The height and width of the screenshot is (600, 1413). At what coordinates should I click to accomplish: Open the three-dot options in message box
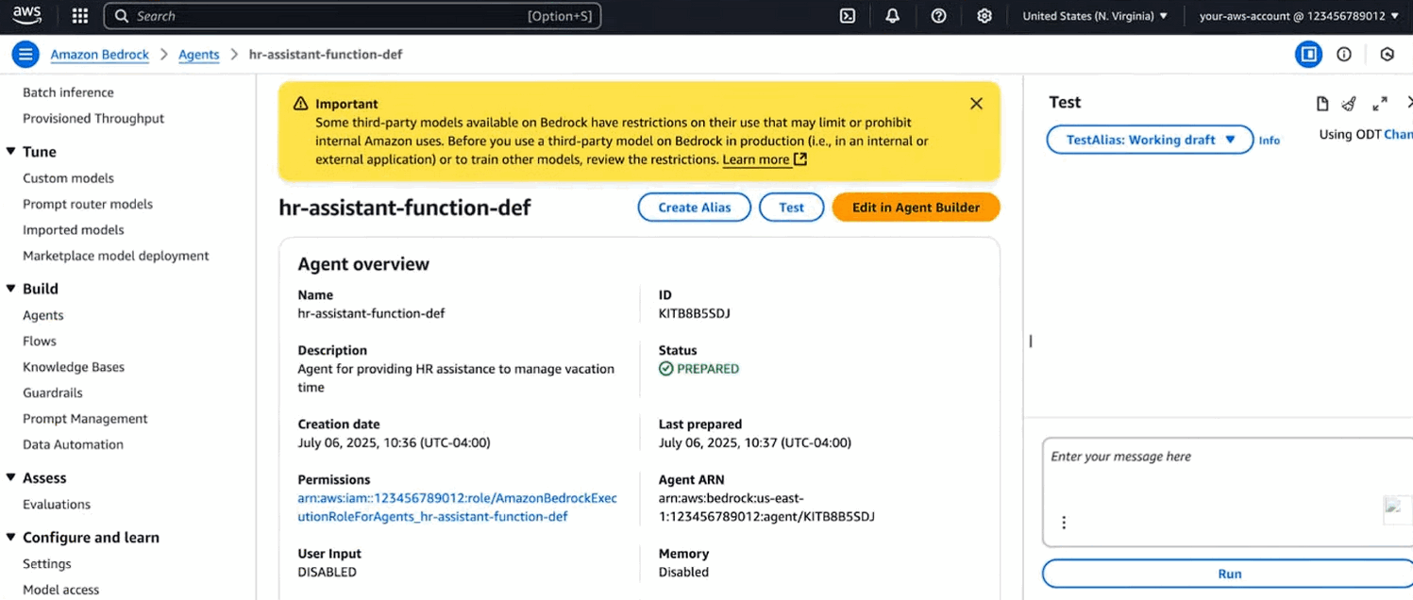click(1064, 523)
